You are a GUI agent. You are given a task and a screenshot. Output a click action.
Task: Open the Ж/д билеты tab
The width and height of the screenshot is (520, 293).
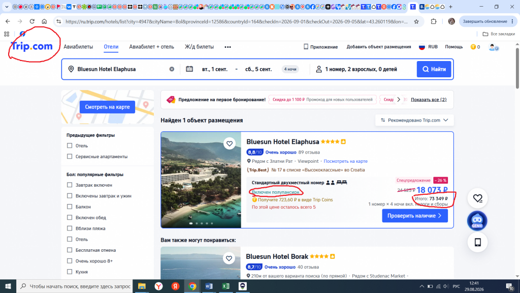(x=199, y=47)
